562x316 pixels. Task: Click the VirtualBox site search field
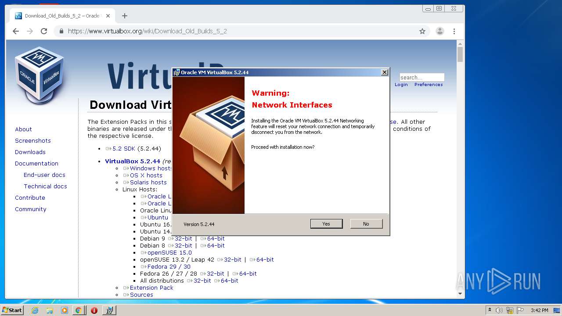click(x=421, y=77)
